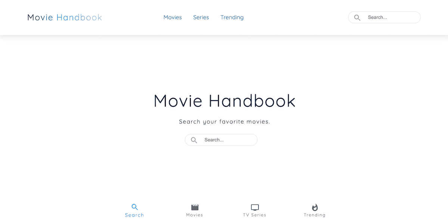Image resolution: width=448 pixels, height=220 pixels.
Task: Click the large Movie Handbook heading
Action: coord(224,101)
